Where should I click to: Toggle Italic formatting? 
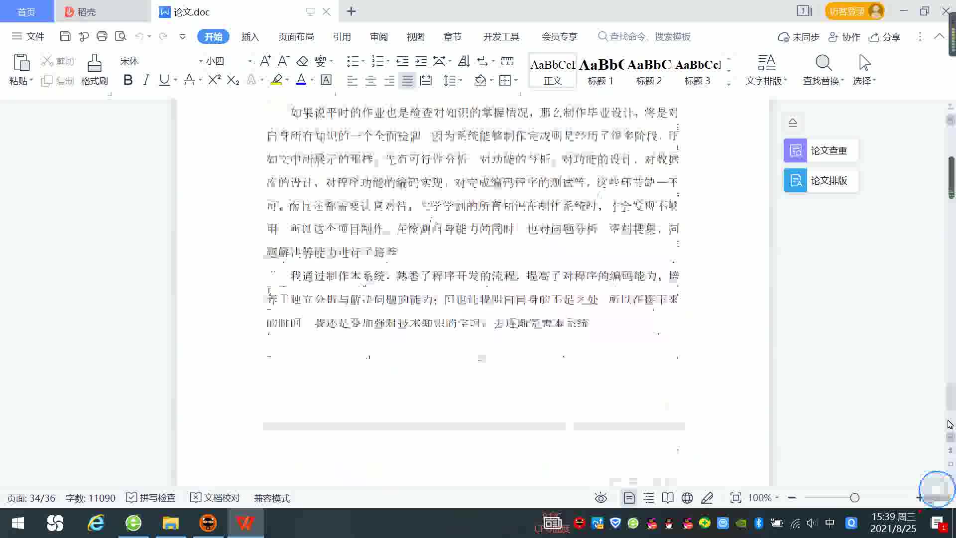[x=146, y=80]
